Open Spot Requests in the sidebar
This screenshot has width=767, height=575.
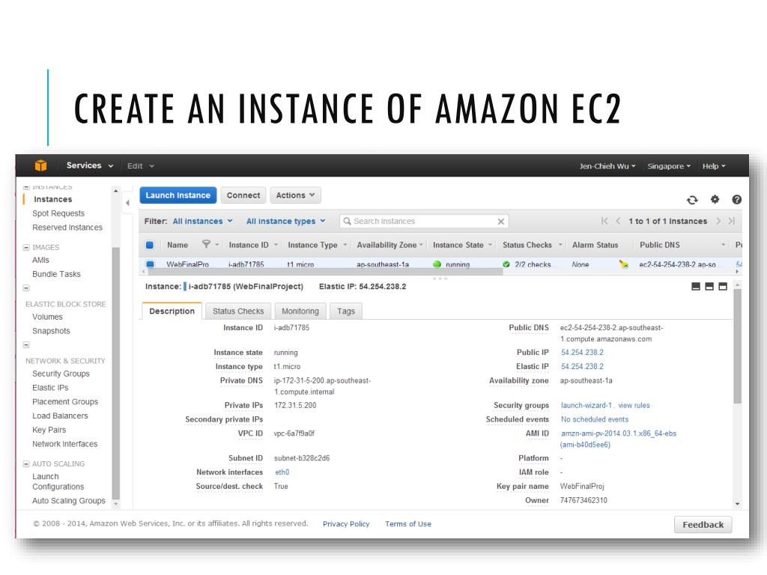coord(58,213)
